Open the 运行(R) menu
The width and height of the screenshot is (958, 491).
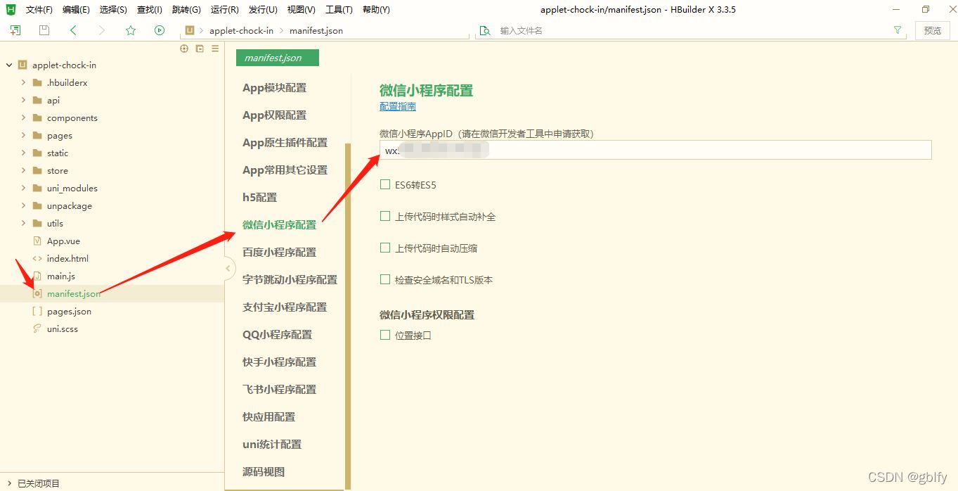pos(224,9)
